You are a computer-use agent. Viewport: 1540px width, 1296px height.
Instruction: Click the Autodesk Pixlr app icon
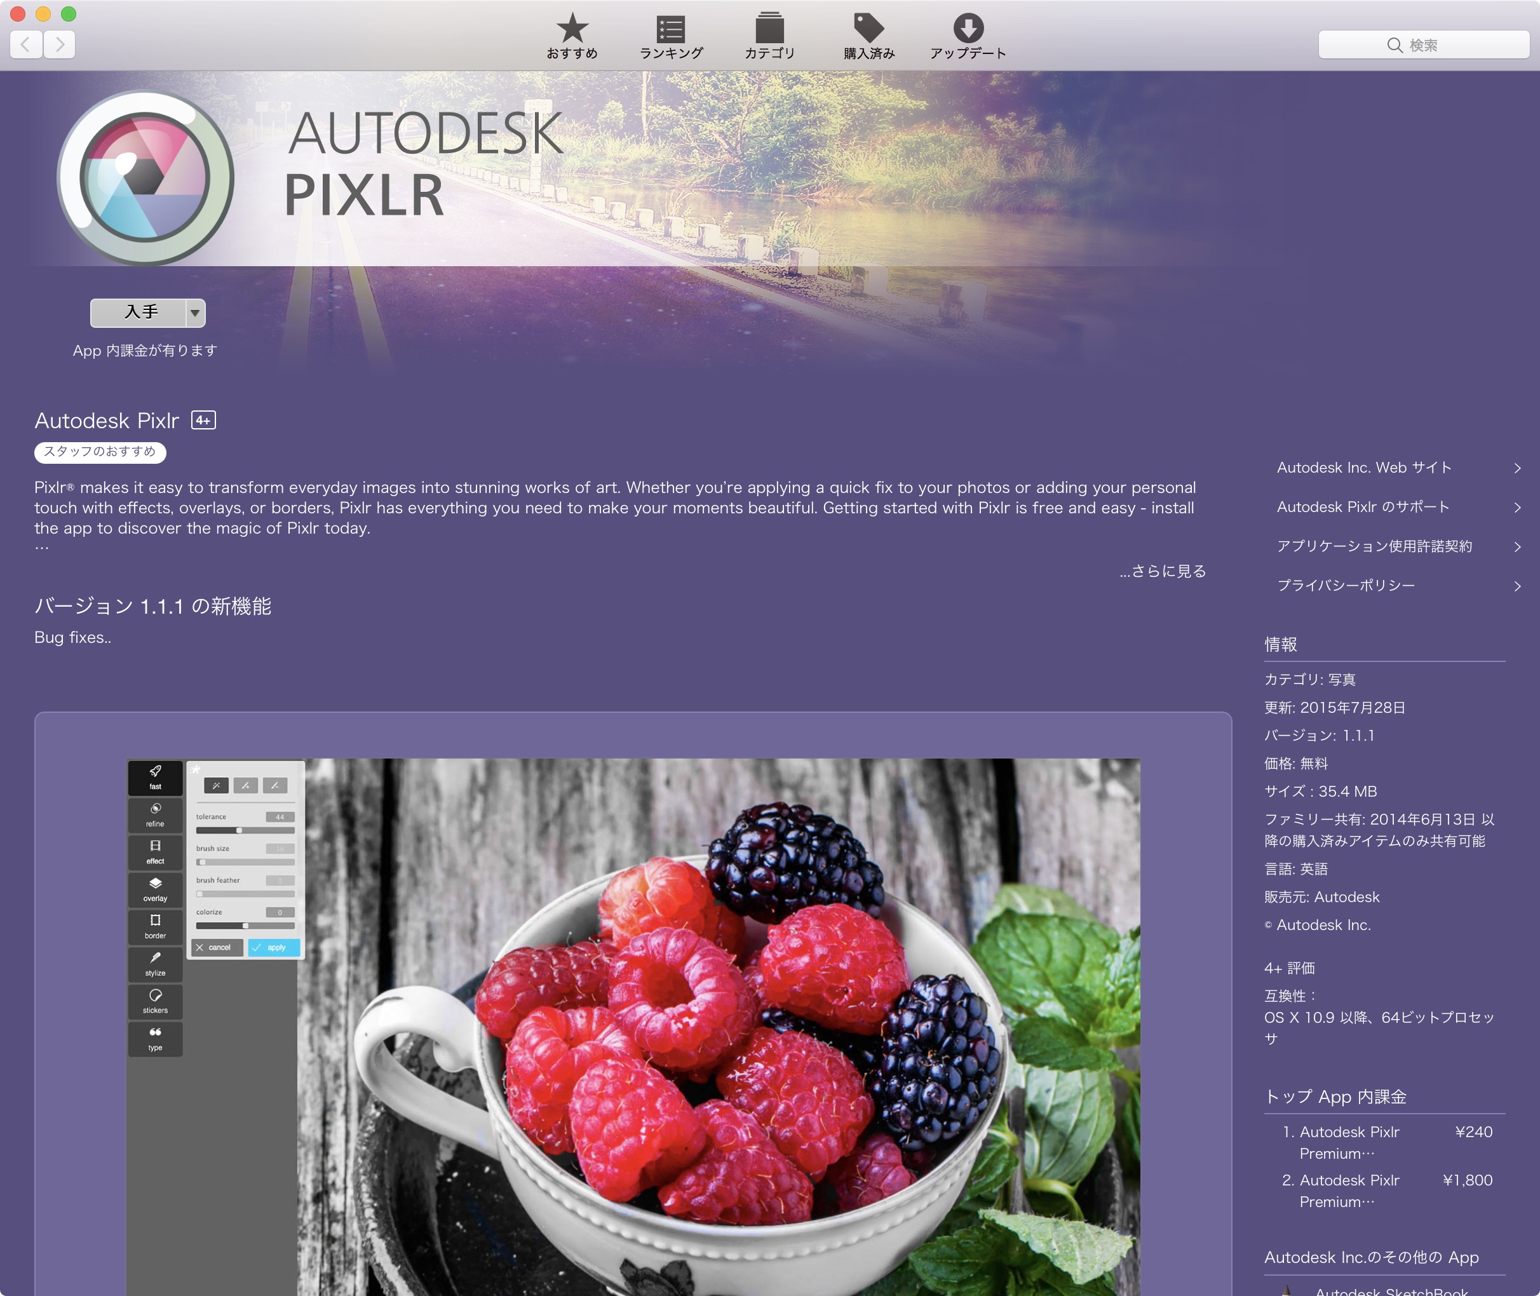tap(145, 177)
